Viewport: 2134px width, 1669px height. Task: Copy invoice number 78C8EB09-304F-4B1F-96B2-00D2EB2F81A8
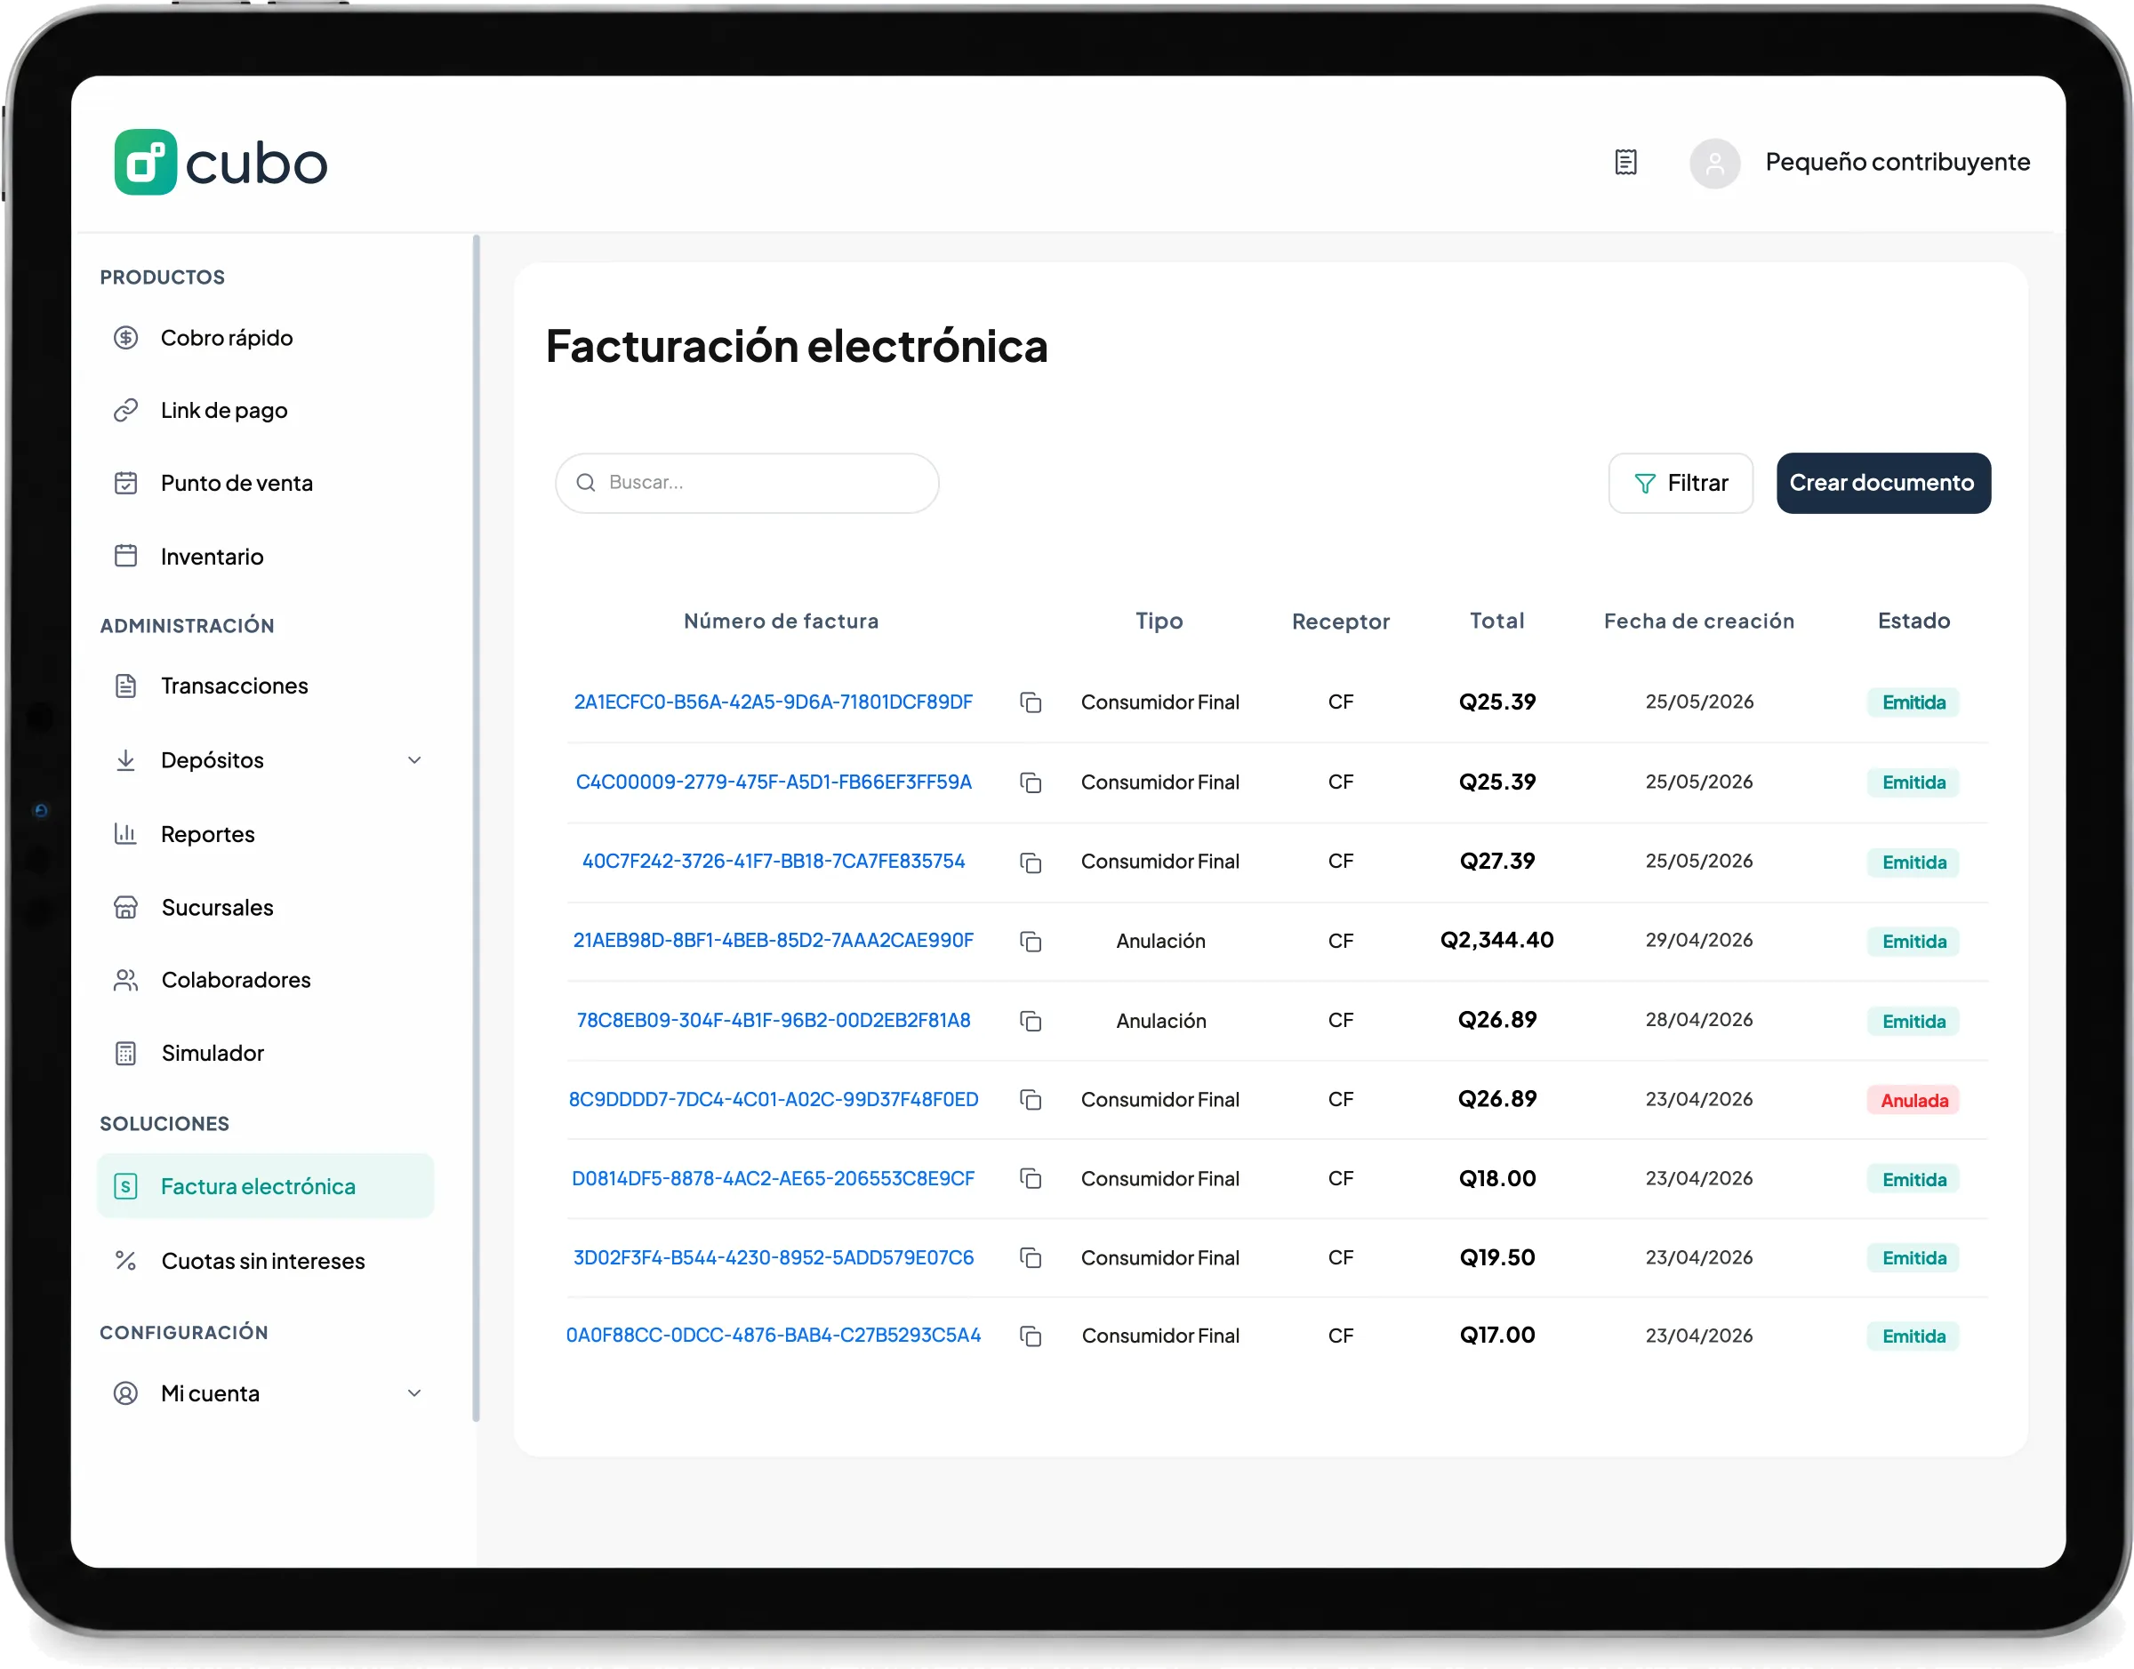1031,1021
